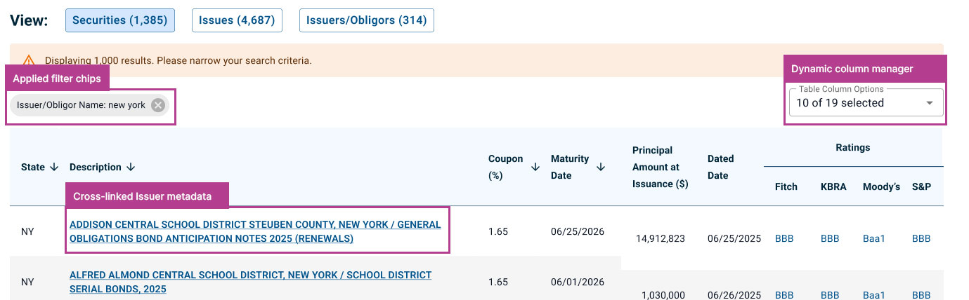Open Addison Central School District bond link
This screenshot has width=969, height=300.
point(255,231)
